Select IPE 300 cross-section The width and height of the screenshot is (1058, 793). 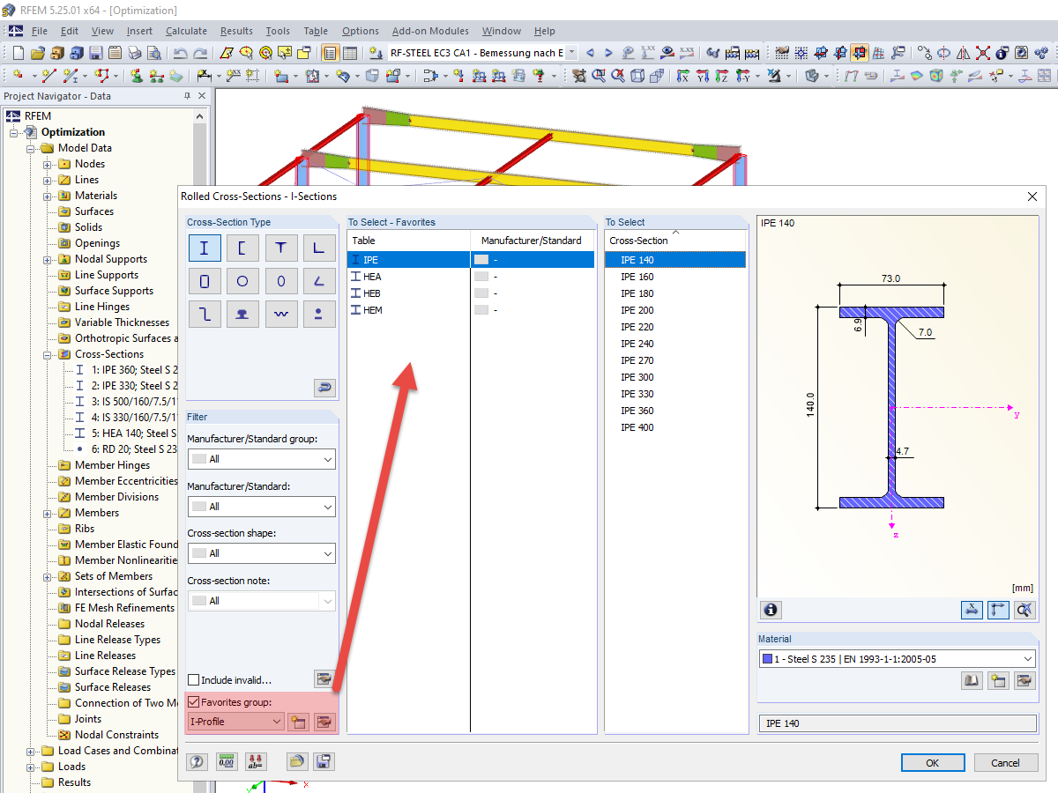coord(675,377)
